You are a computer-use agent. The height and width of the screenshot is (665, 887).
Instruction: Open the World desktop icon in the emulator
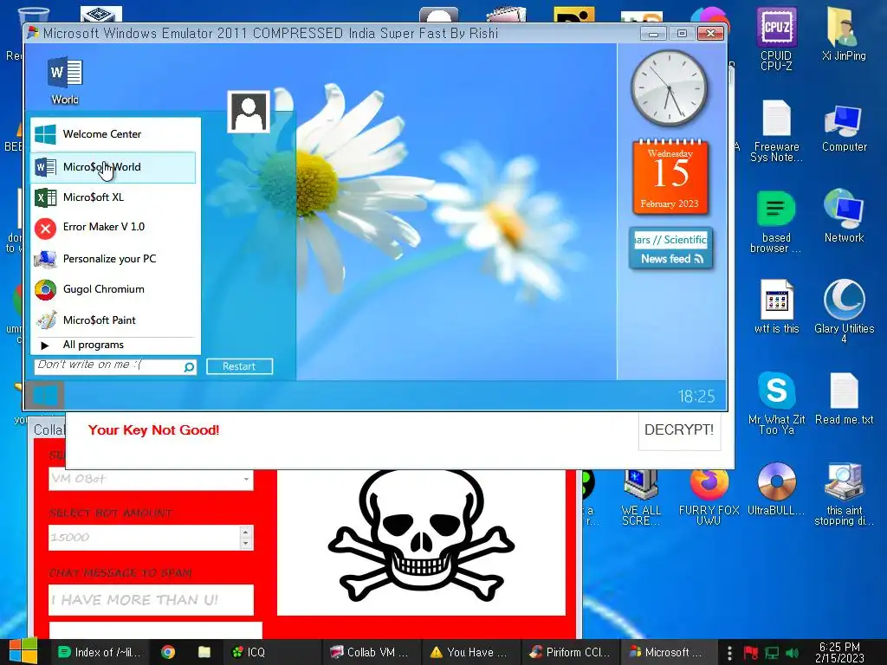pos(65,81)
